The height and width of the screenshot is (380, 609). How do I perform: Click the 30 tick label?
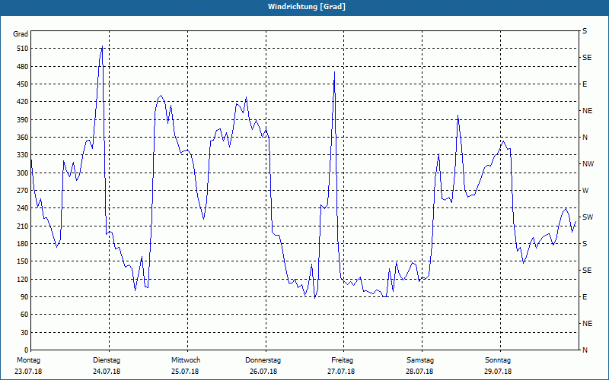point(24,332)
